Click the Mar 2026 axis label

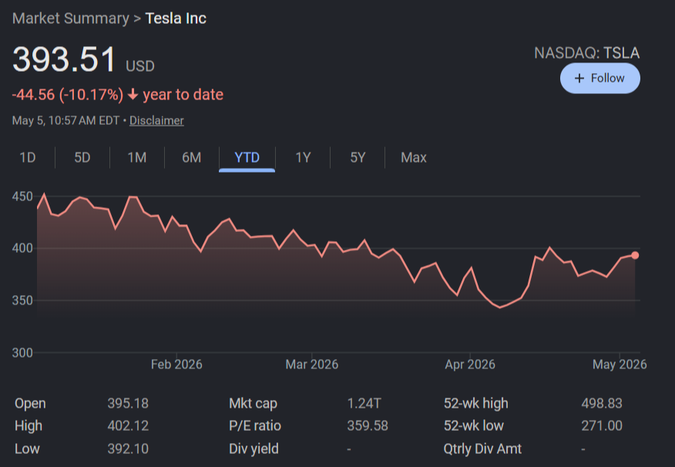click(x=311, y=365)
